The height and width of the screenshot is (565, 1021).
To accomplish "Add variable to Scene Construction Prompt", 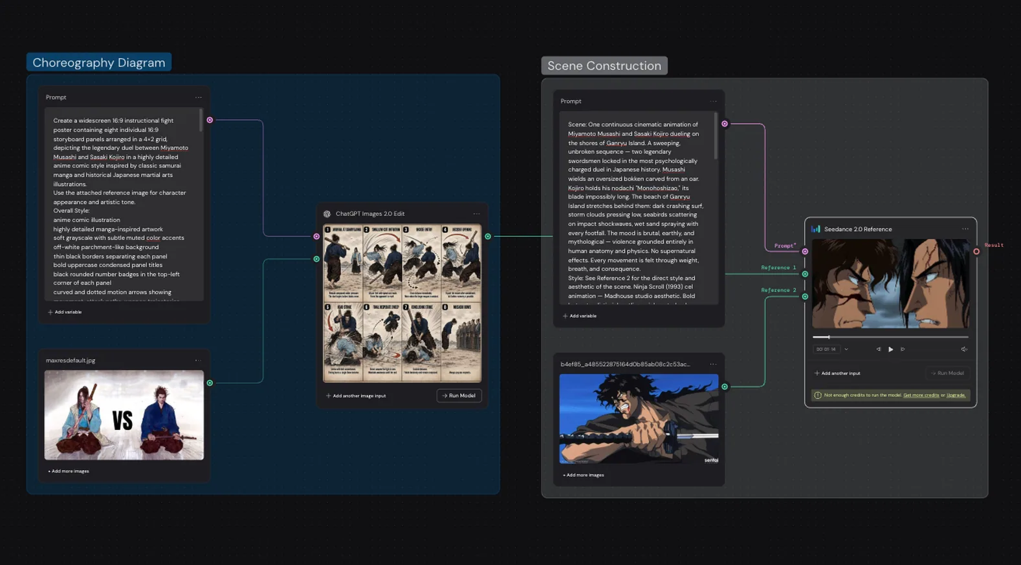I will pyautogui.click(x=580, y=316).
